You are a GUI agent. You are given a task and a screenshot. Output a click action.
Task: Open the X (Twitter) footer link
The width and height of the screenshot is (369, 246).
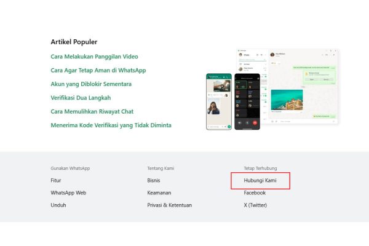255,205
